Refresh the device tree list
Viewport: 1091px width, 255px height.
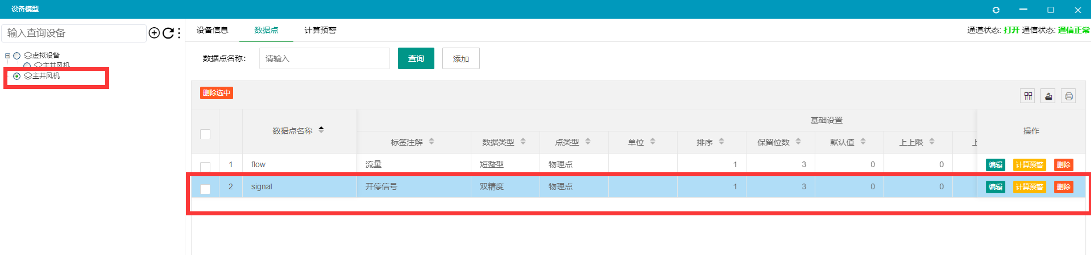click(x=168, y=33)
